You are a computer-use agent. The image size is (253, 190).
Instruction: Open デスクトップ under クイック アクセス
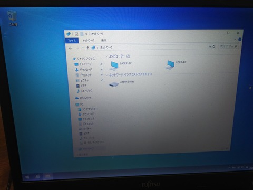(x=83, y=64)
